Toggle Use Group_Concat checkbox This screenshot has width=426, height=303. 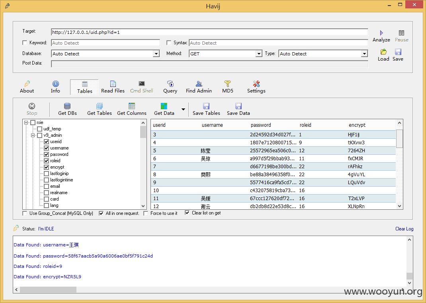(25, 213)
